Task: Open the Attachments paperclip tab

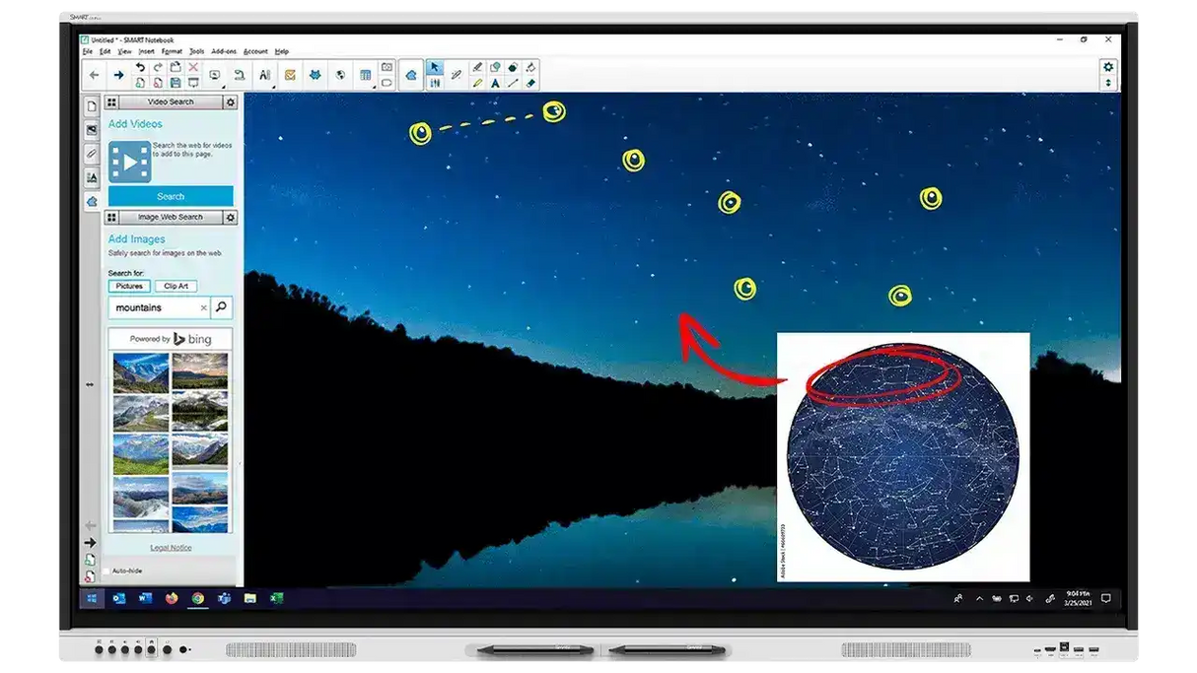Action: click(x=92, y=154)
